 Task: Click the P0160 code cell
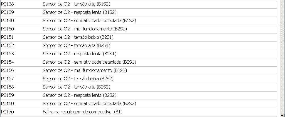point(8,103)
